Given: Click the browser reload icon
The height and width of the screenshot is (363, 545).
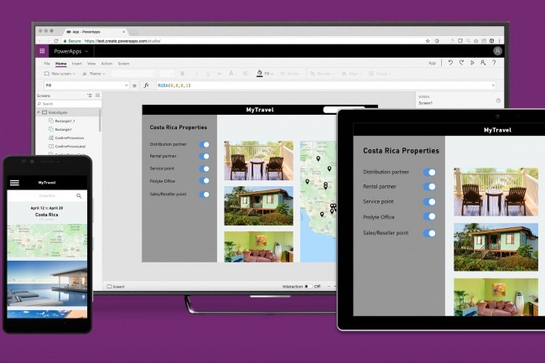Looking at the screenshot, I should pyautogui.click(x=56, y=41).
